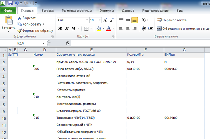Undo the last action
Image resolution: width=210 pixels, height=139 pixels.
(x=17, y=3)
